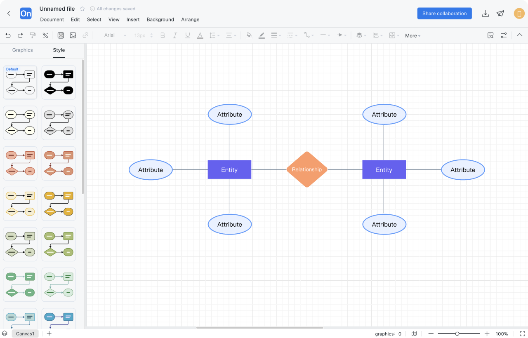Click the zoom slider handle

pyautogui.click(x=457, y=333)
